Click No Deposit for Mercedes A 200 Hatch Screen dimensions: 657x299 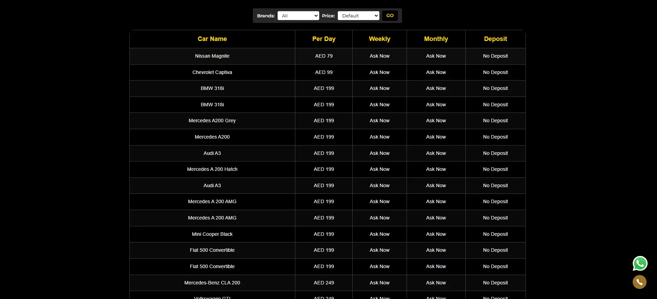(x=495, y=169)
